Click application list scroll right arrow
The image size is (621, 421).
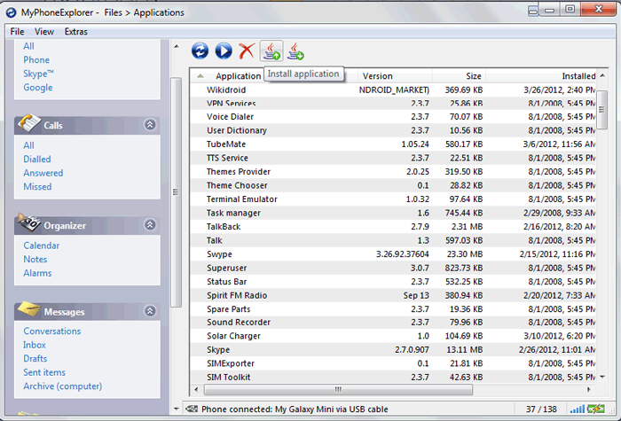[x=589, y=390]
